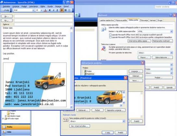
Task: Open the vCard <Brez> dropdown in Posetnica dialog
Action: click(x=124, y=121)
